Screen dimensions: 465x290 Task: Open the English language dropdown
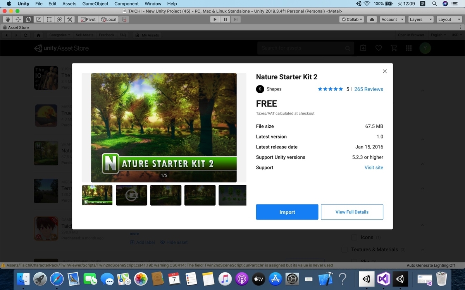tap(438, 35)
